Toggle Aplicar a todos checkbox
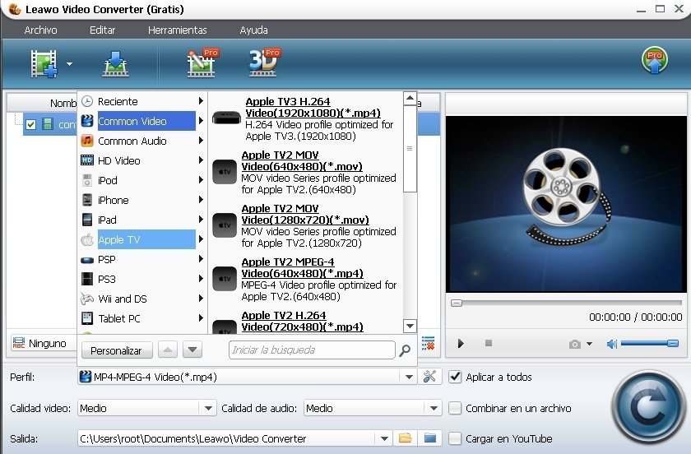This screenshot has height=454, width=691. click(455, 377)
